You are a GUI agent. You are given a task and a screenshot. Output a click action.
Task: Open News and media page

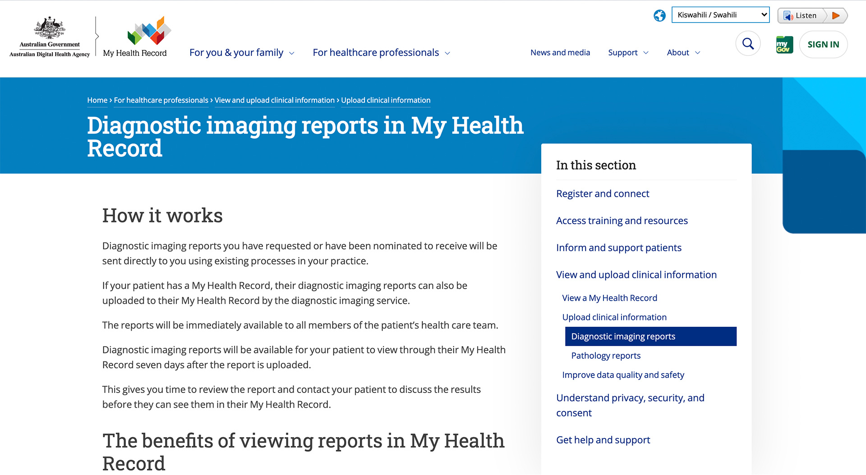click(560, 53)
